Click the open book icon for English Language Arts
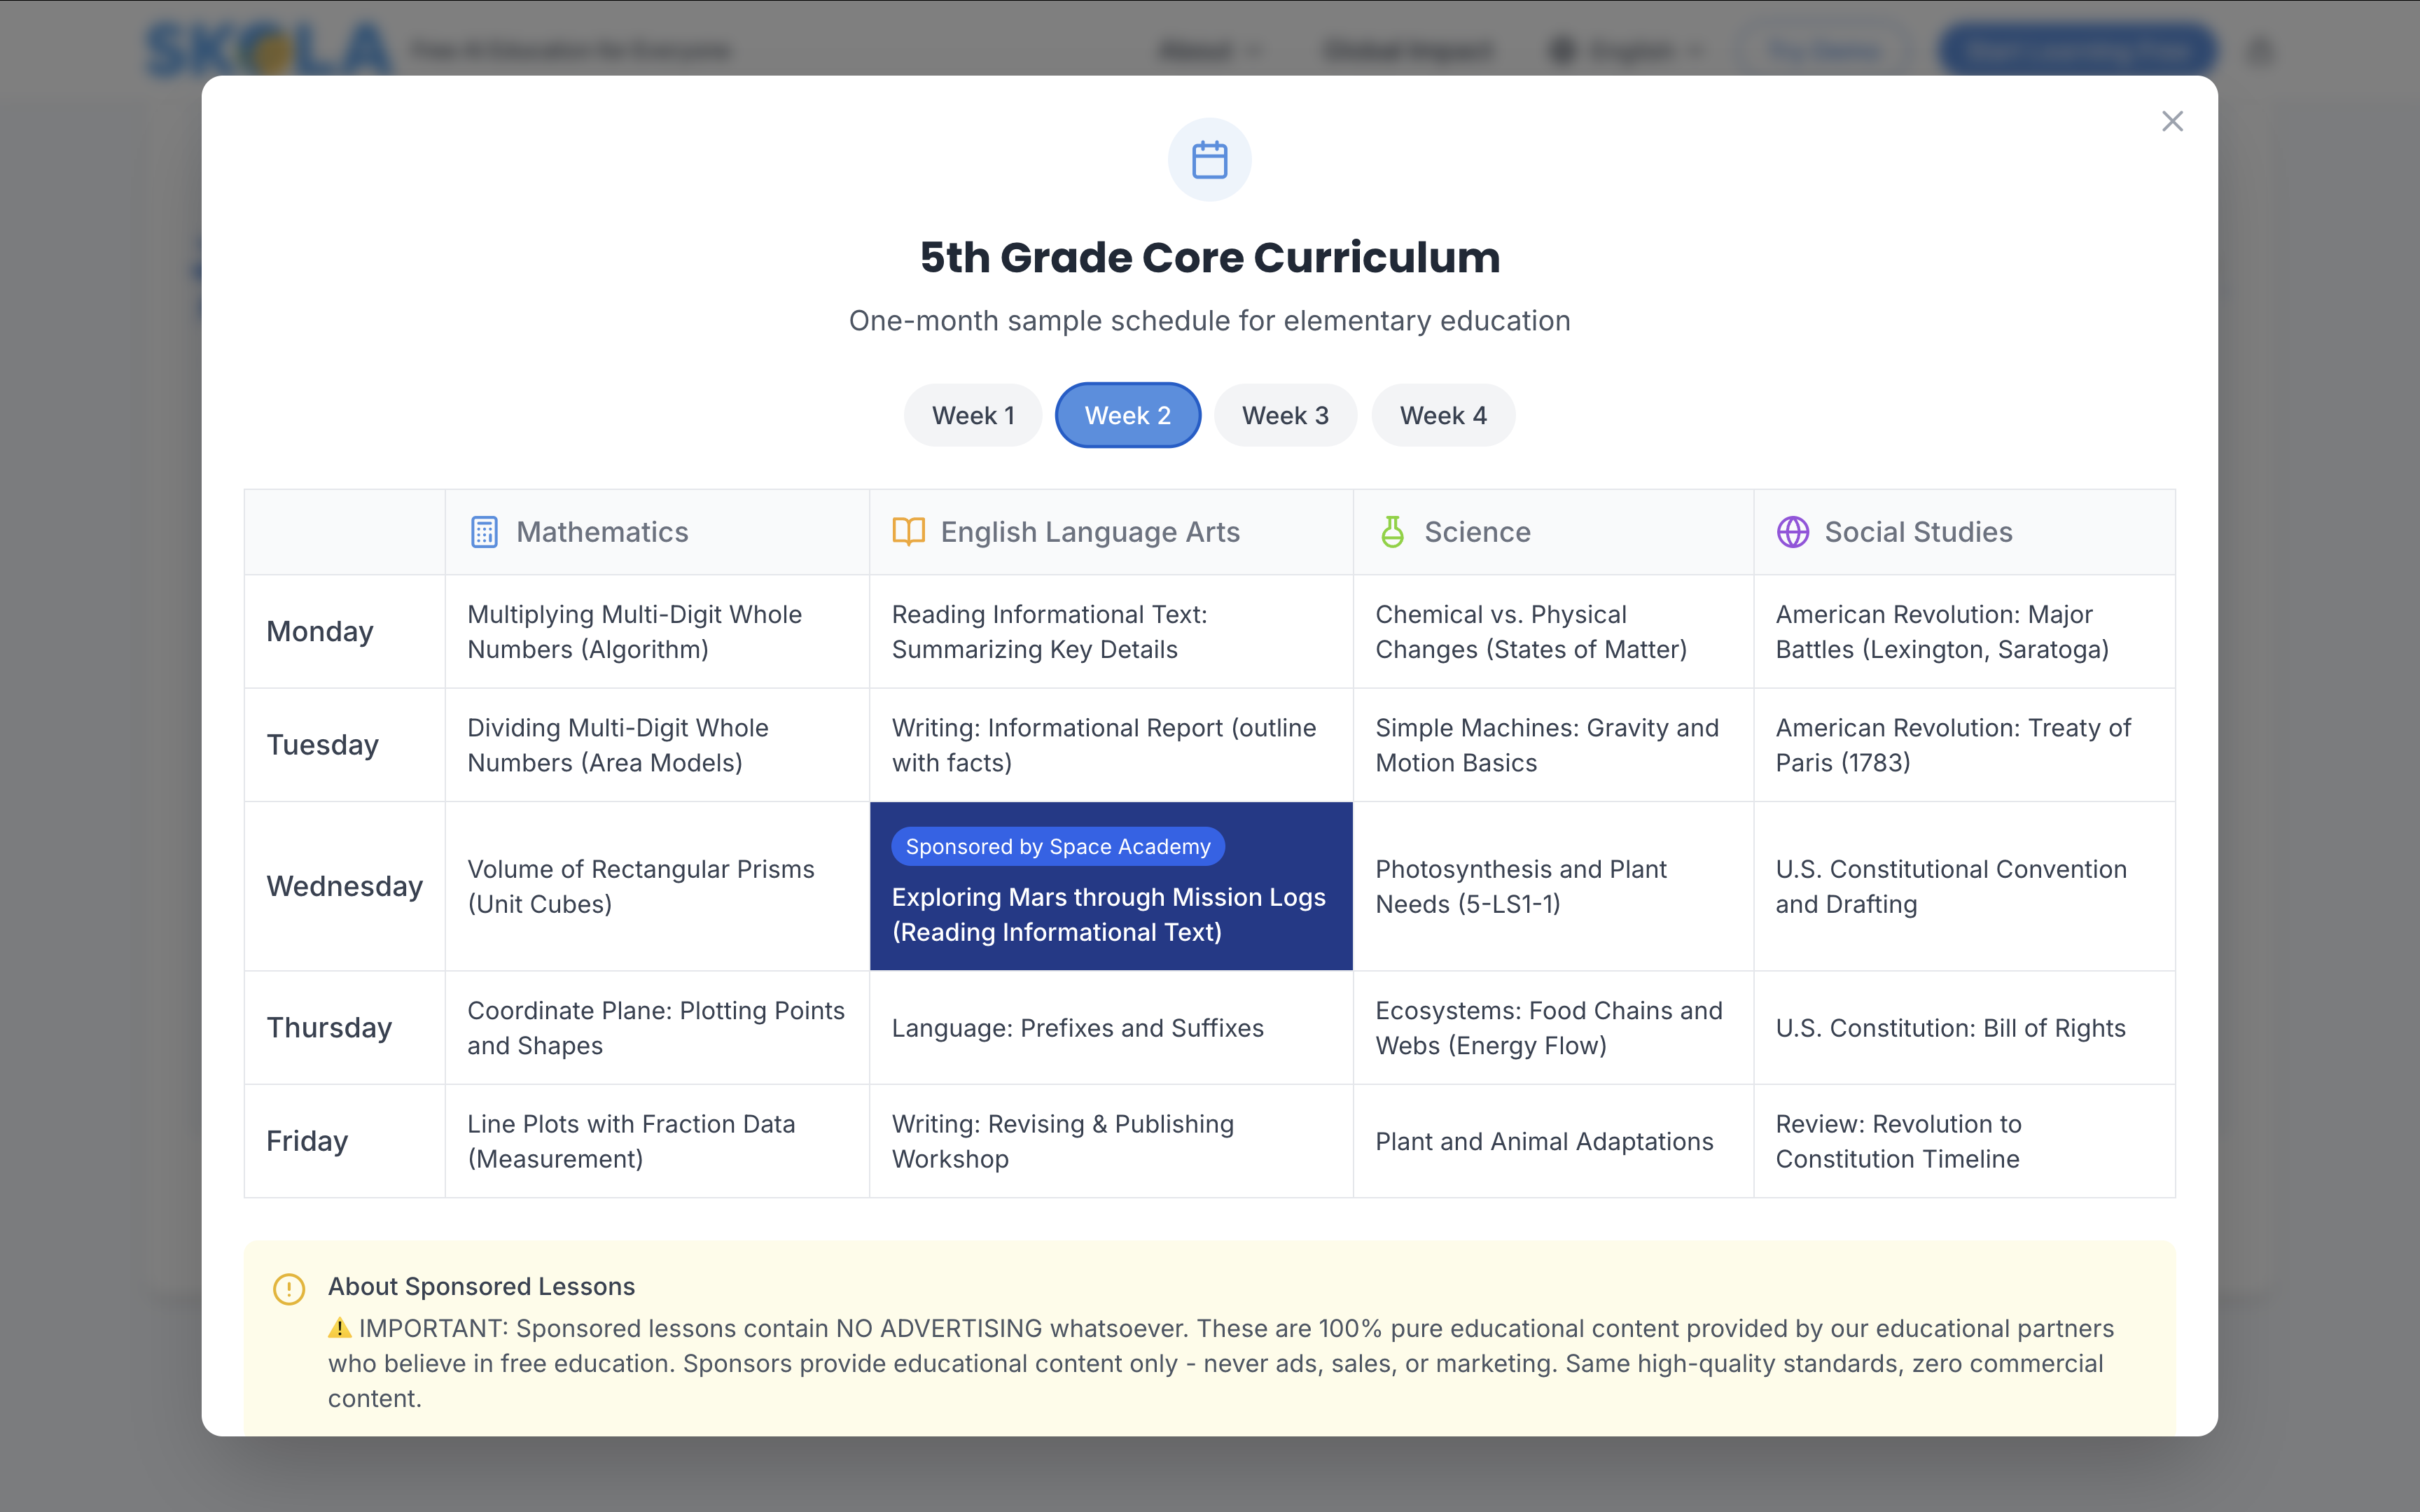Viewport: 2420px width, 1512px height. [908, 531]
